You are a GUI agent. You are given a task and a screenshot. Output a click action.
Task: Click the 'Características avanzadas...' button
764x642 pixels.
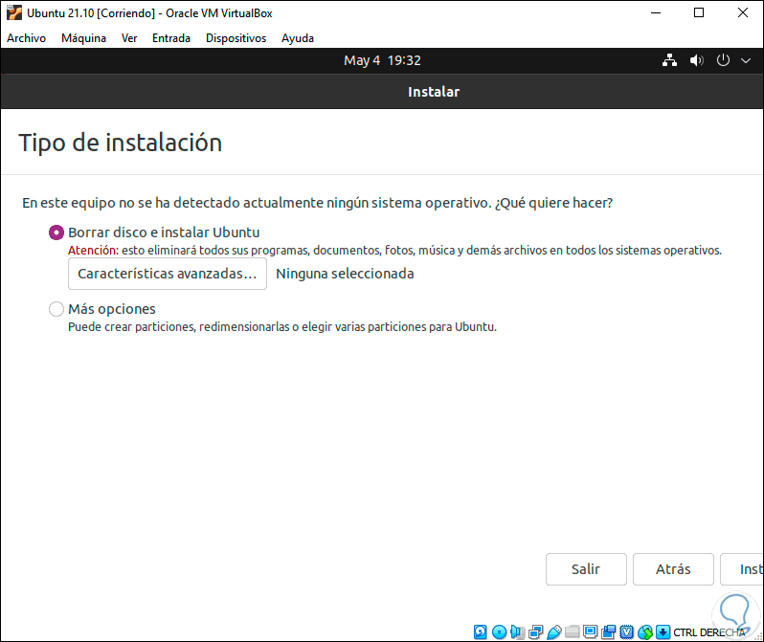point(168,274)
